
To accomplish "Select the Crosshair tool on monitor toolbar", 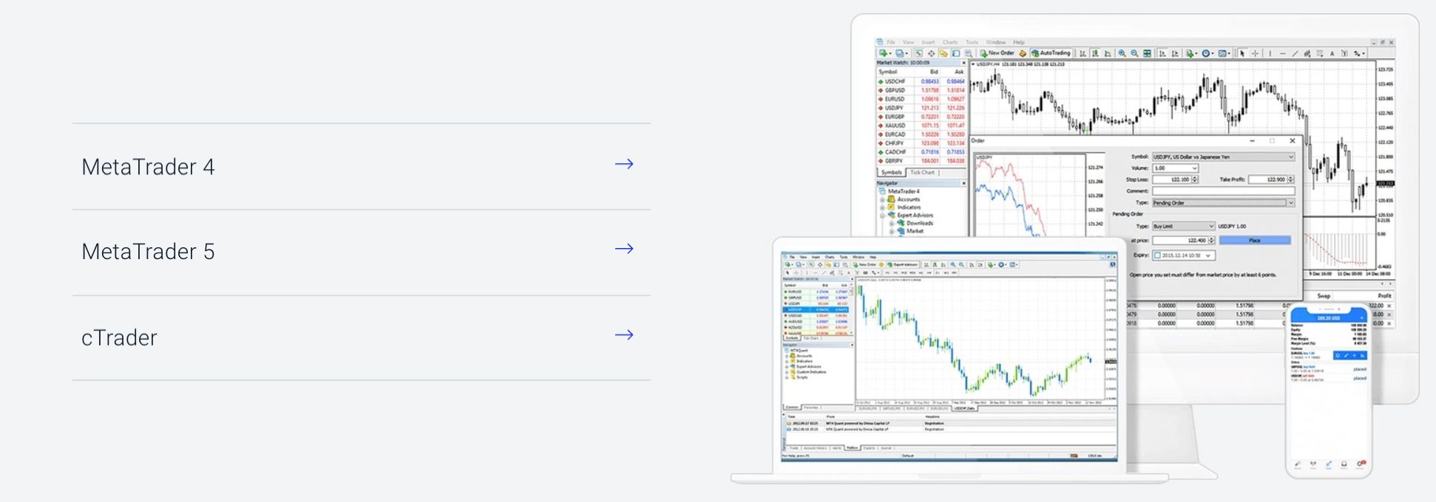I will (1255, 53).
